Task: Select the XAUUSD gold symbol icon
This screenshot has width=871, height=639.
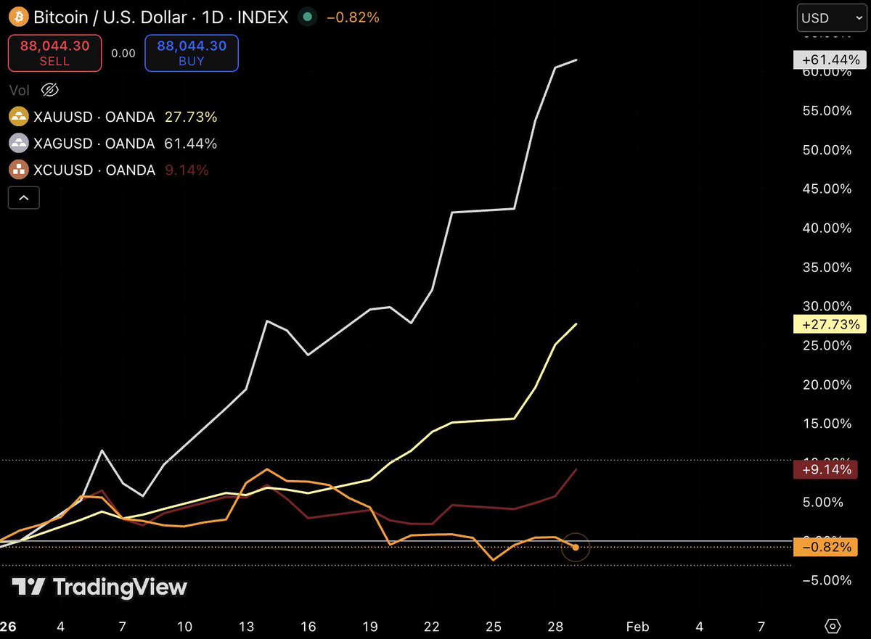Action: pos(18,116)
